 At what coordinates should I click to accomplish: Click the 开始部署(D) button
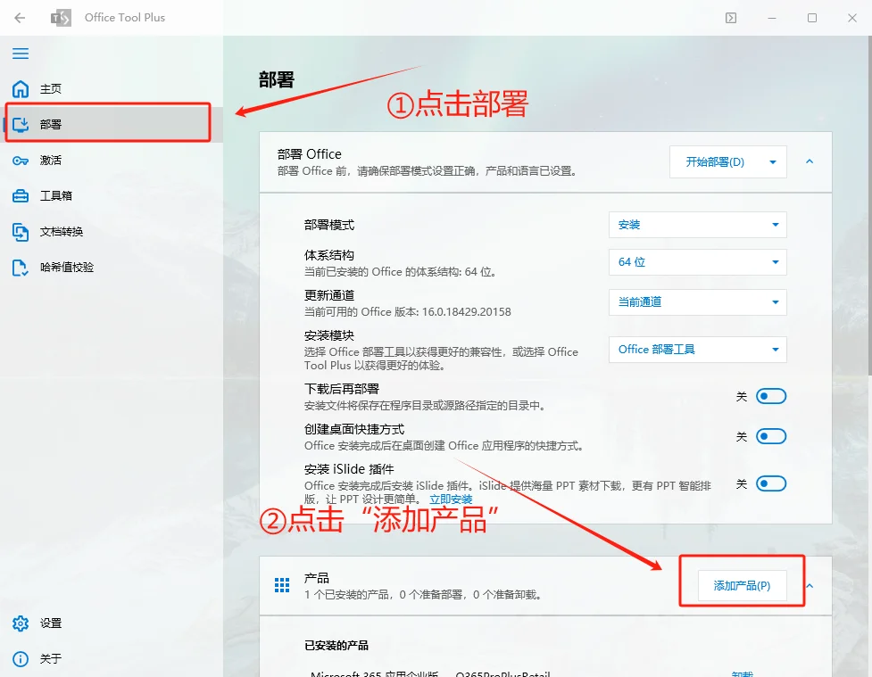pos(715,161)
